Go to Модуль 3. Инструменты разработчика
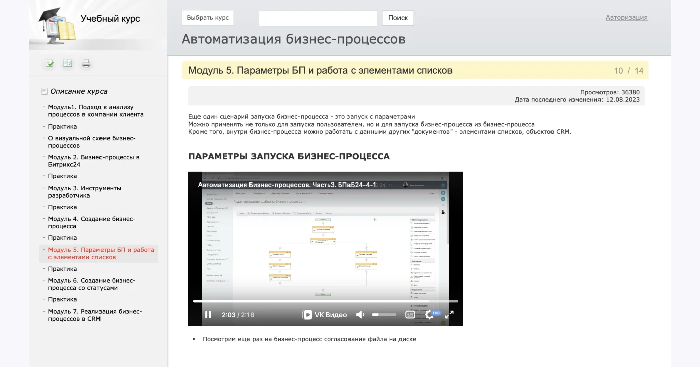 pos(84,192)
